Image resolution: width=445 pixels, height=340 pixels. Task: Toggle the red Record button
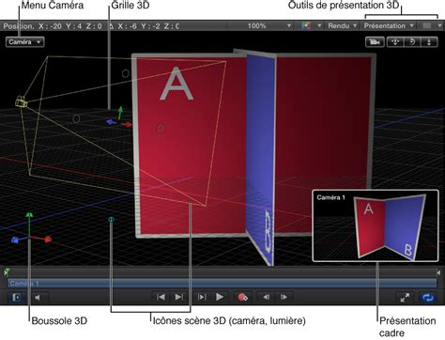point(242,297)
